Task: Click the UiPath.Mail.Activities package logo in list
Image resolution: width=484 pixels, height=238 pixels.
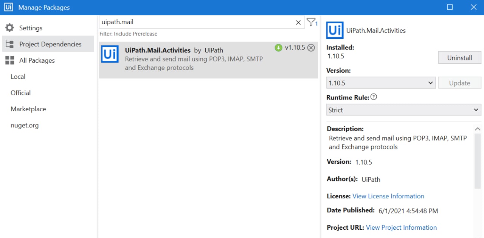Action: 110,54
